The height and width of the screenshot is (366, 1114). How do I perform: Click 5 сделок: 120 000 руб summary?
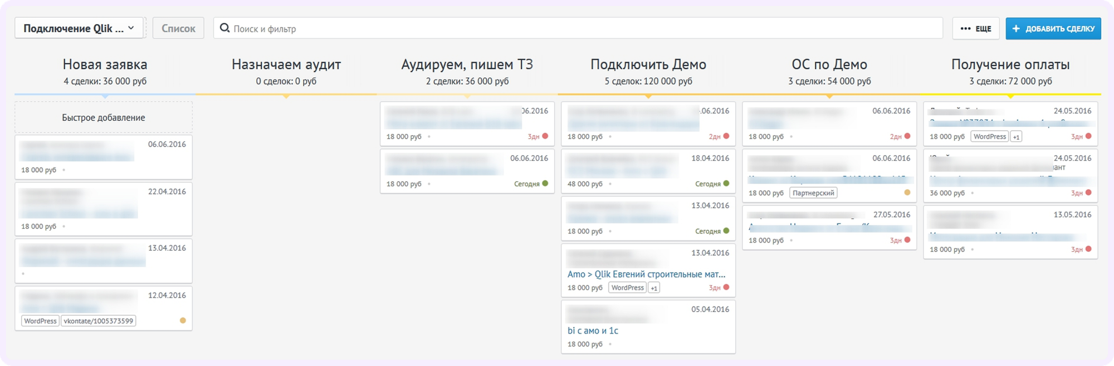pyautogui.click(x=648, y=81)
